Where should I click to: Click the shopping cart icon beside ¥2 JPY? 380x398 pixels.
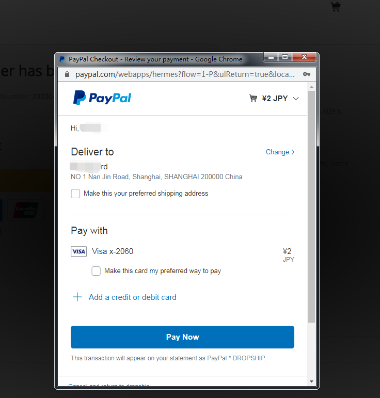[x=253, y=98]
